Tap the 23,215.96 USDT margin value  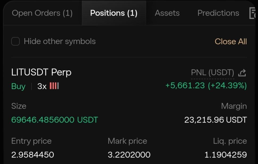coord(216,120)
